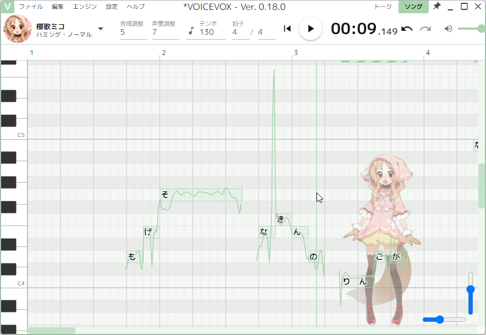
Task: Close the VOICEVOX window
Action: (478, 6)
